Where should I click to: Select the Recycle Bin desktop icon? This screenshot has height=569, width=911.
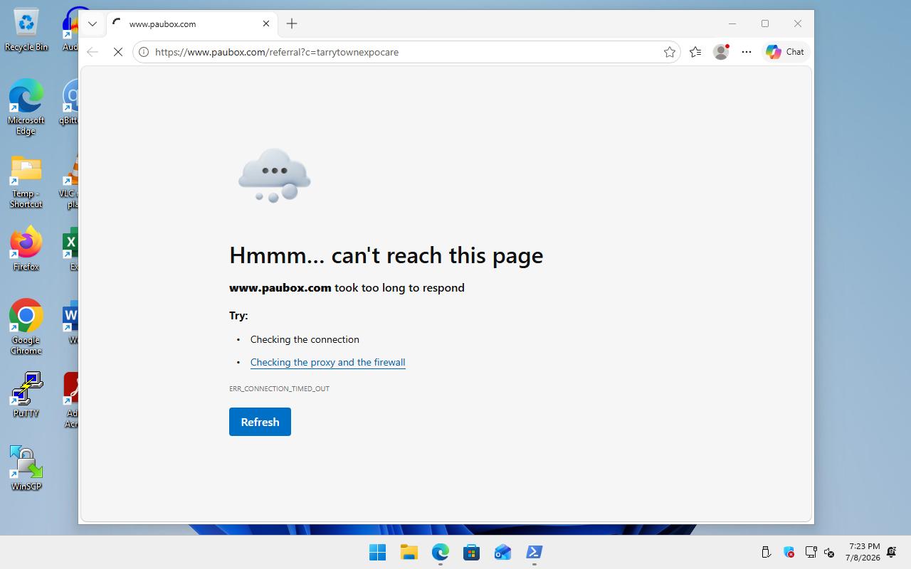tap(26, 31)
